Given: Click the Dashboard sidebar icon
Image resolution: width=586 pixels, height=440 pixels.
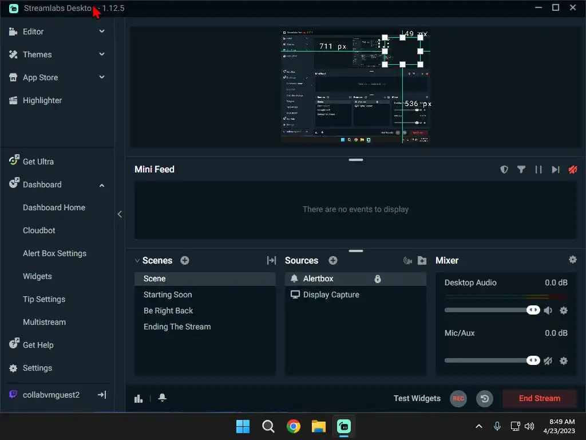Looking at the screenshot, I should point(14,183).
